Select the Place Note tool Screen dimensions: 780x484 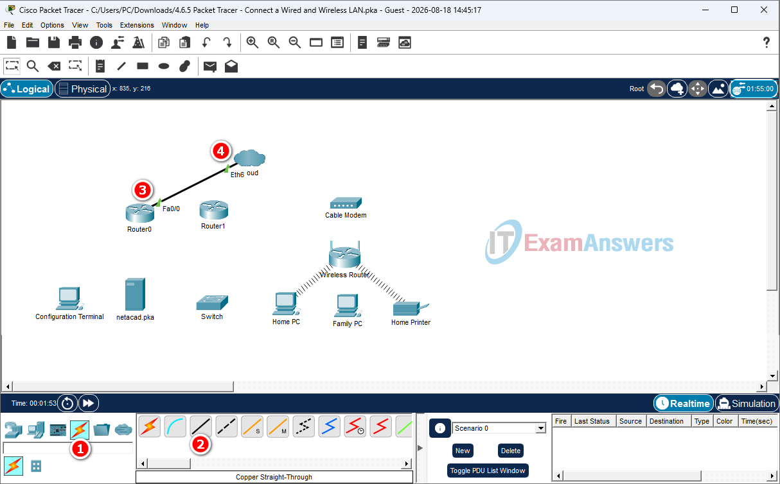tap(100, 65)
